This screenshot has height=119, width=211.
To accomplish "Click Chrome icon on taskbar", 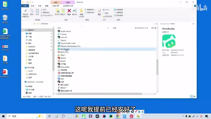I will 118,116.
